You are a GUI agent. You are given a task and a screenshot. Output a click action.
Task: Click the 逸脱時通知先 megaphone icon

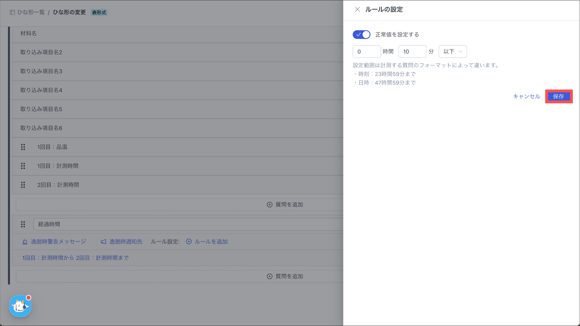(103, 242)
